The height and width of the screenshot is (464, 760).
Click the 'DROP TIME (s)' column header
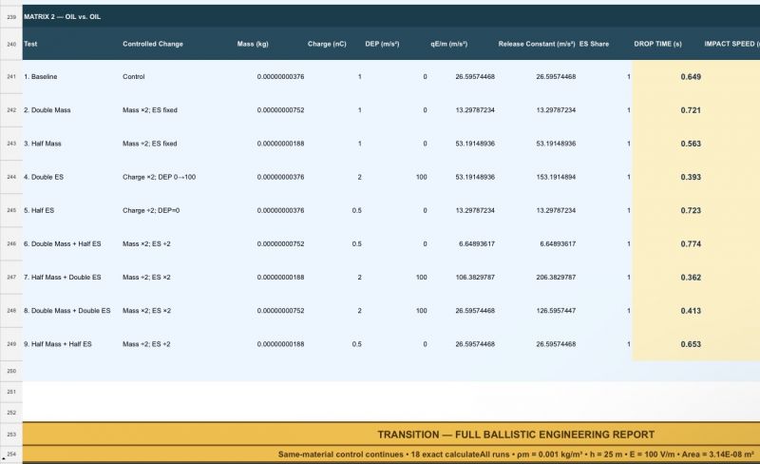pos(657,44)
